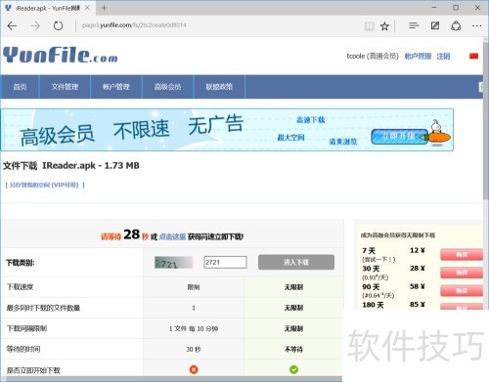Click the 点击这里 instant download link
This screenshot has height=382, width=489.
(172, 236)
